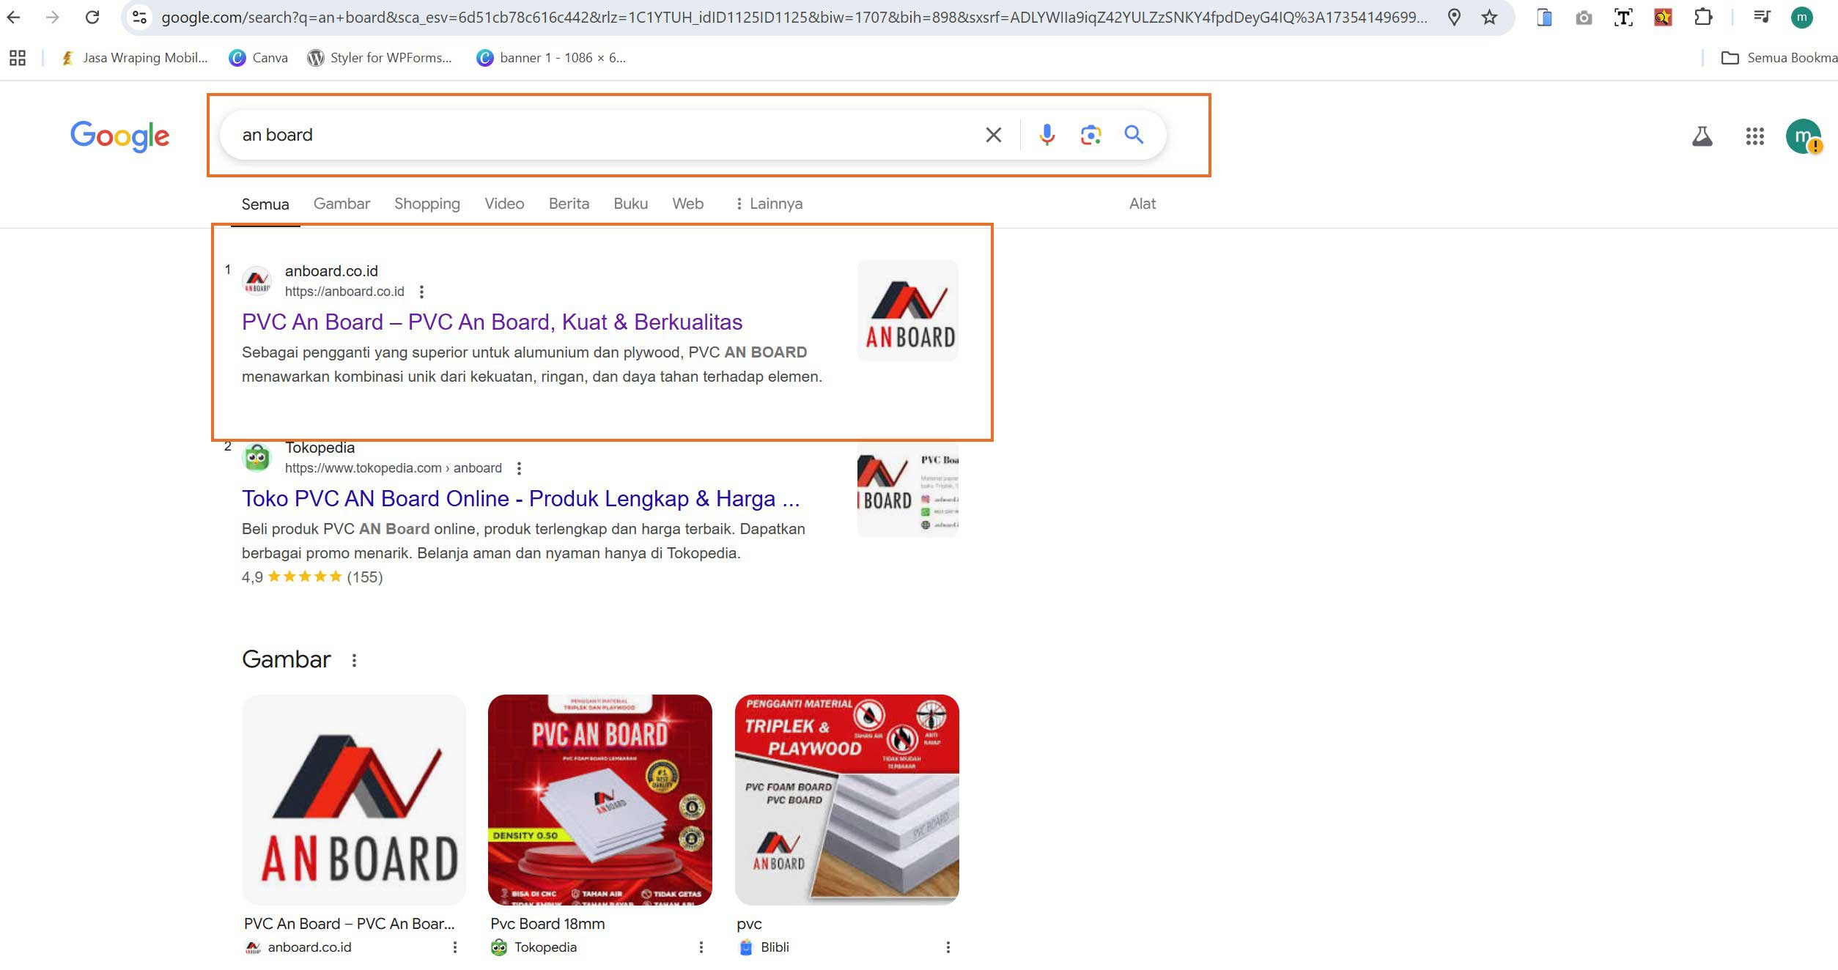Open the Gambar section options menu
The width and height of the screenshot is (1838, 970).
coord(354,661)
